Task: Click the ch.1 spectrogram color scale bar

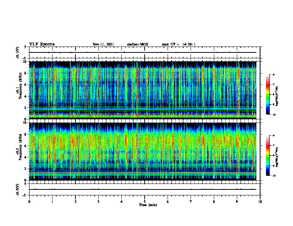Action: (x=267, y=95)
